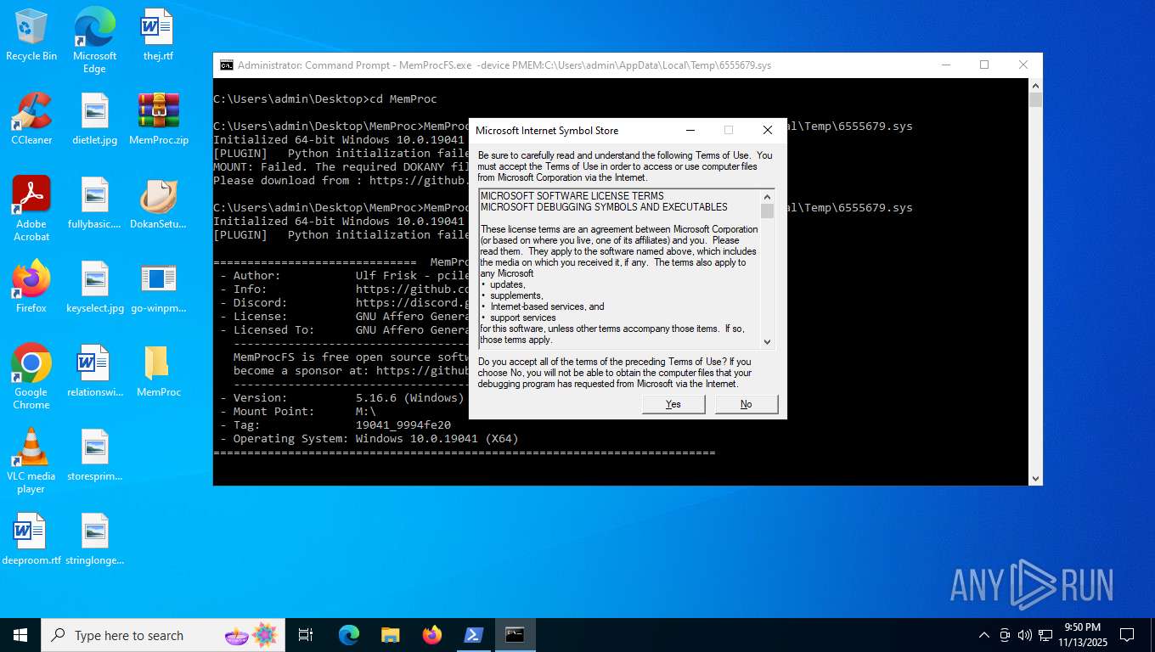Screen dimensions: 1155x652
Task: Select the thej.rtf document icon
Action: (x=158, y=36)
